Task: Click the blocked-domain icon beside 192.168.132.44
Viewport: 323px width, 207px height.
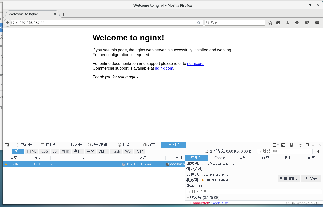Action: [123, 164]
